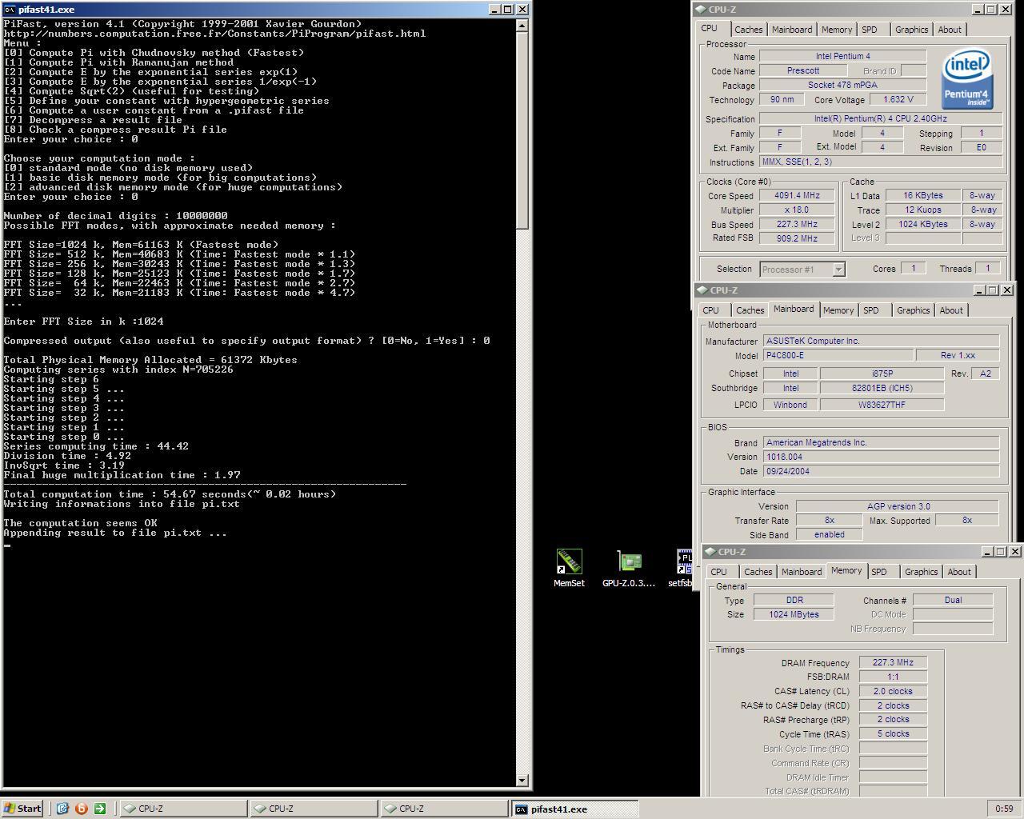Select SPD tab in motherboard CPU-Z window
This screenshot has height=819, width=1024.
[871, 310]
